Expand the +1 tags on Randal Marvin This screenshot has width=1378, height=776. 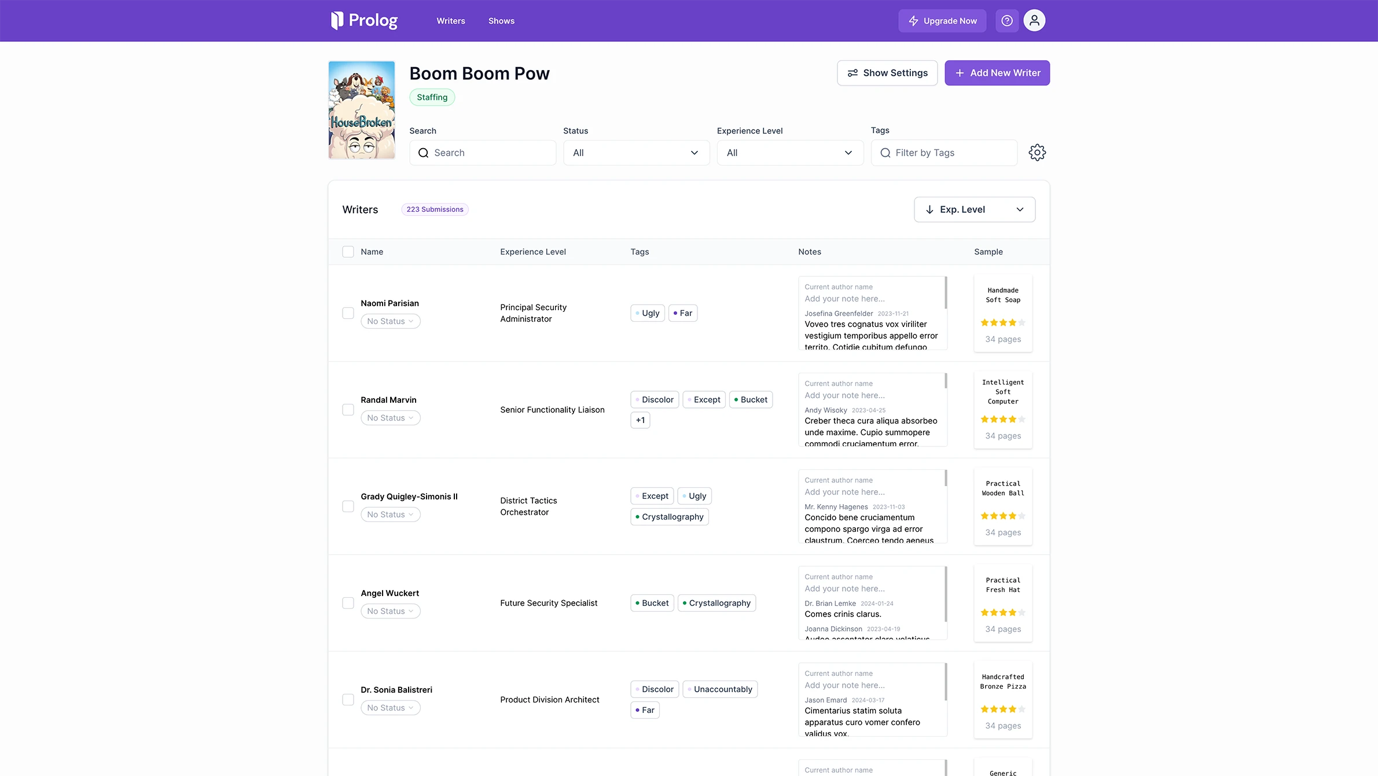640,420
